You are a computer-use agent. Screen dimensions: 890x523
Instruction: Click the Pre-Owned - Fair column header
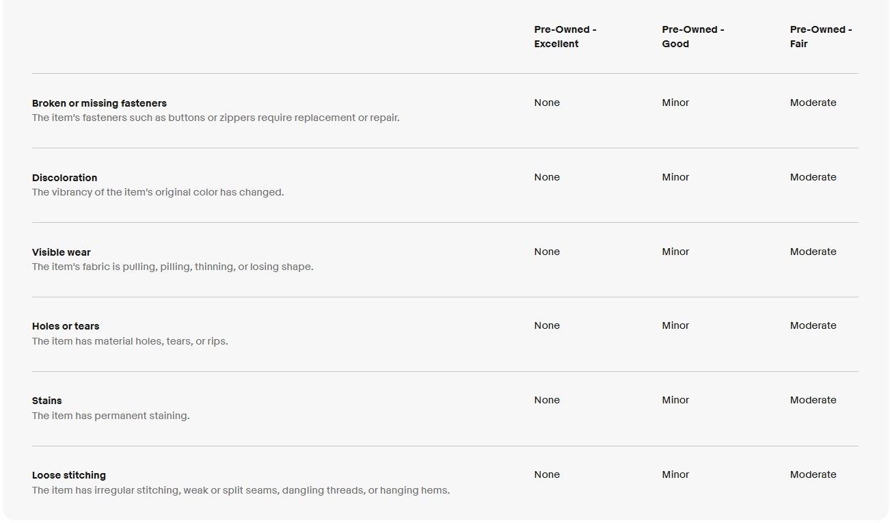click(x=821, y=37)
